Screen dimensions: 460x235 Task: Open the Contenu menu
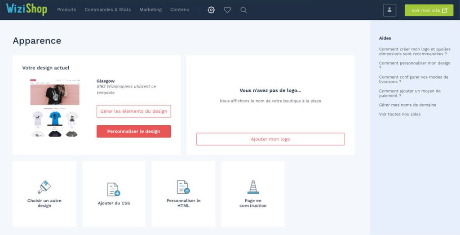coord(180,10)
